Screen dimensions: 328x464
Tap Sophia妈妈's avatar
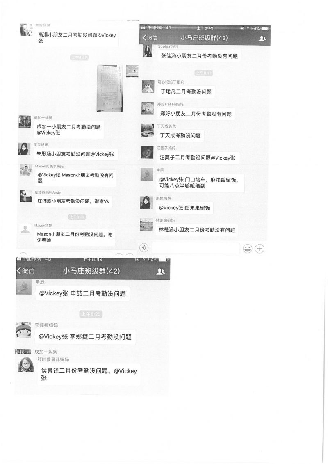point(148,50)
